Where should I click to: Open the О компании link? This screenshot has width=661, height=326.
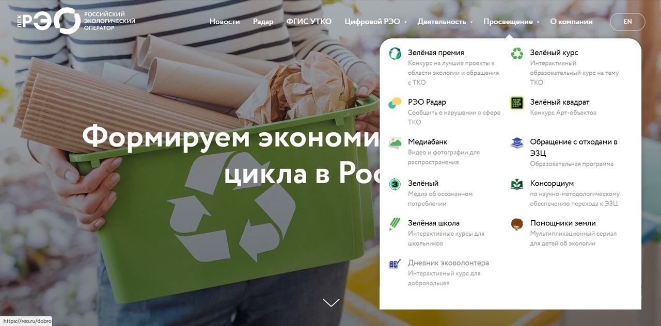coord(571,22)
